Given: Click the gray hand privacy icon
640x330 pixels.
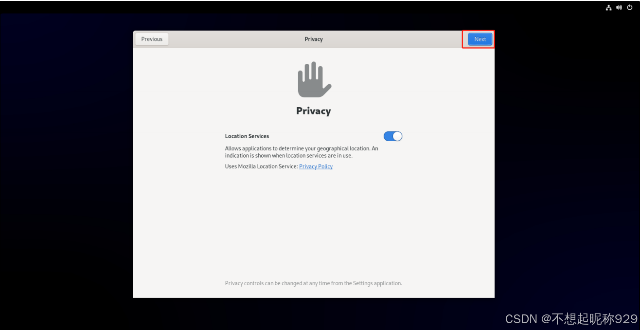Looking at the screenshot, I should 314,79.
